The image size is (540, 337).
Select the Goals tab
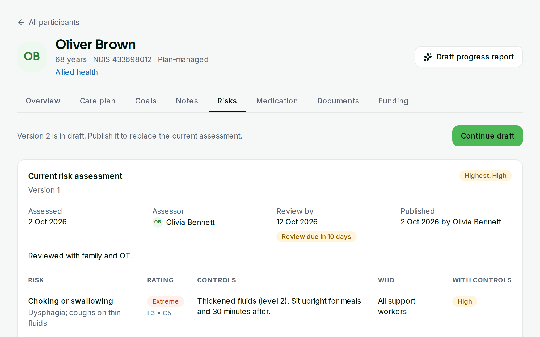coord(146,101)
